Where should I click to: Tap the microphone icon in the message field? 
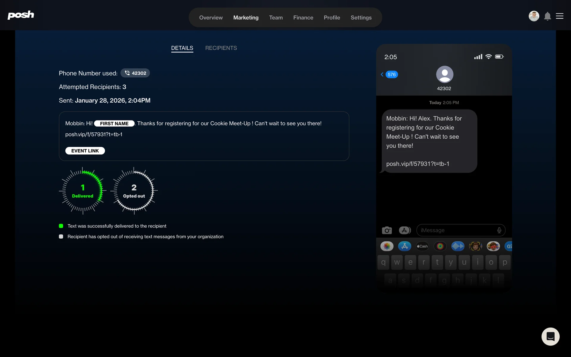[x=499, y=230]
